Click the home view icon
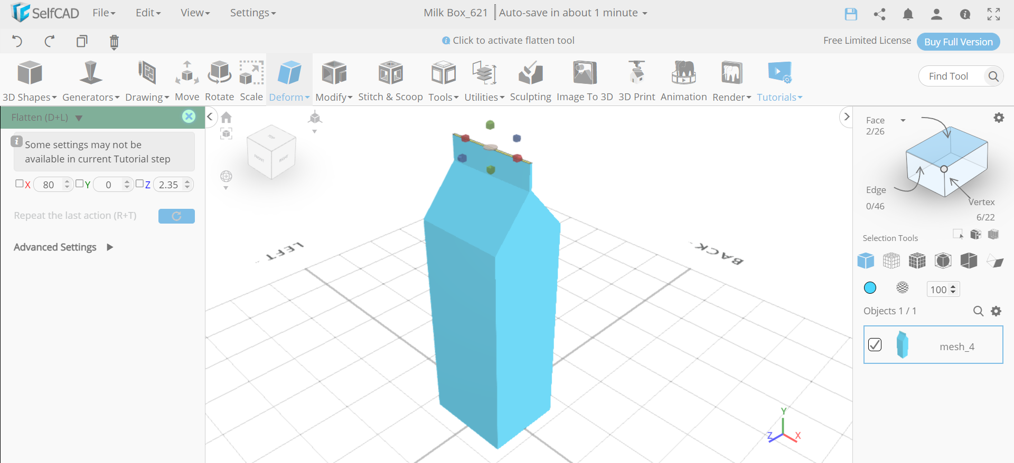1014x463 pixels. click(226, 117)
